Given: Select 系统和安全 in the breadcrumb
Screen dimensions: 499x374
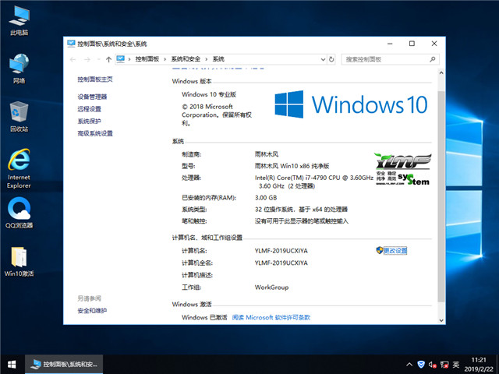Looking at the screenshot, I should (x=186, y=59).
